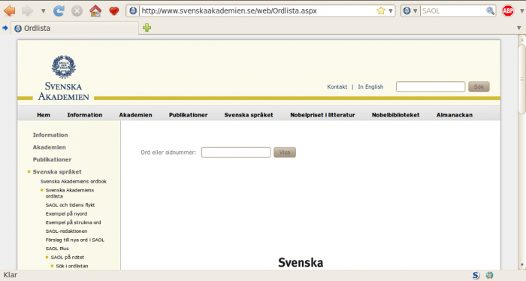The height and width of the screenshot is (281, 526).
Task: Click the Stop loading icon
Action: pos(77,11)
